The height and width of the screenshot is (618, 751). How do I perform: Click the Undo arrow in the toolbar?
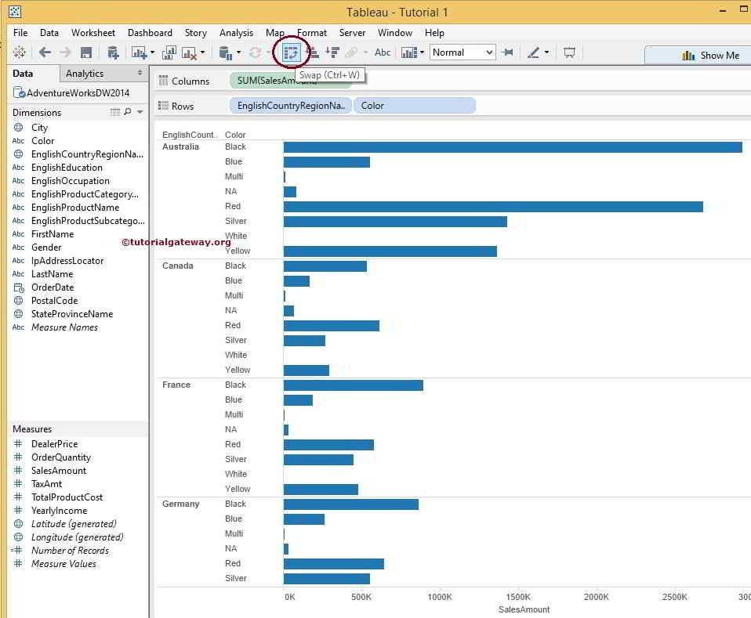click(x=45, y=52)
